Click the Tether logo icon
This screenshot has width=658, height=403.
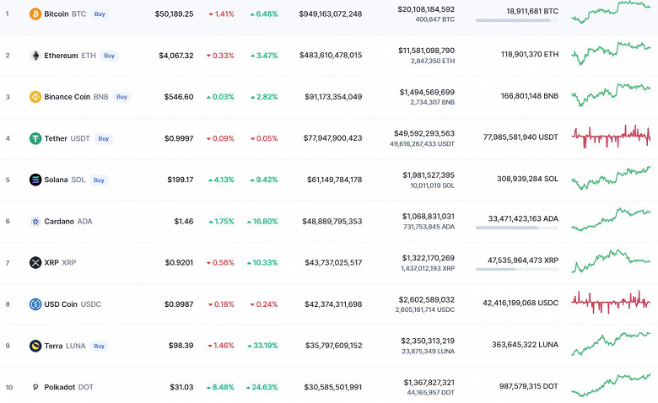tap(35, 138)
